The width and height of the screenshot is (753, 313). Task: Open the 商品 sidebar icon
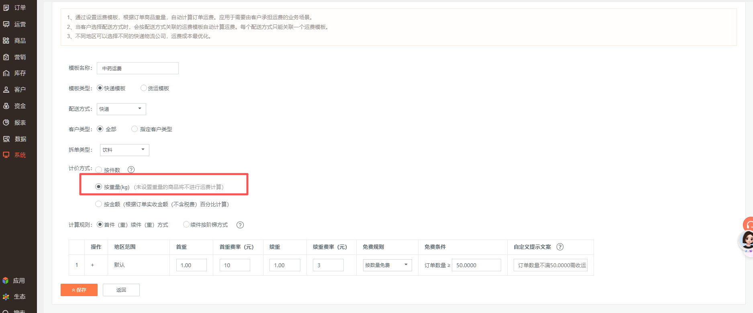(x=6, y=41)
